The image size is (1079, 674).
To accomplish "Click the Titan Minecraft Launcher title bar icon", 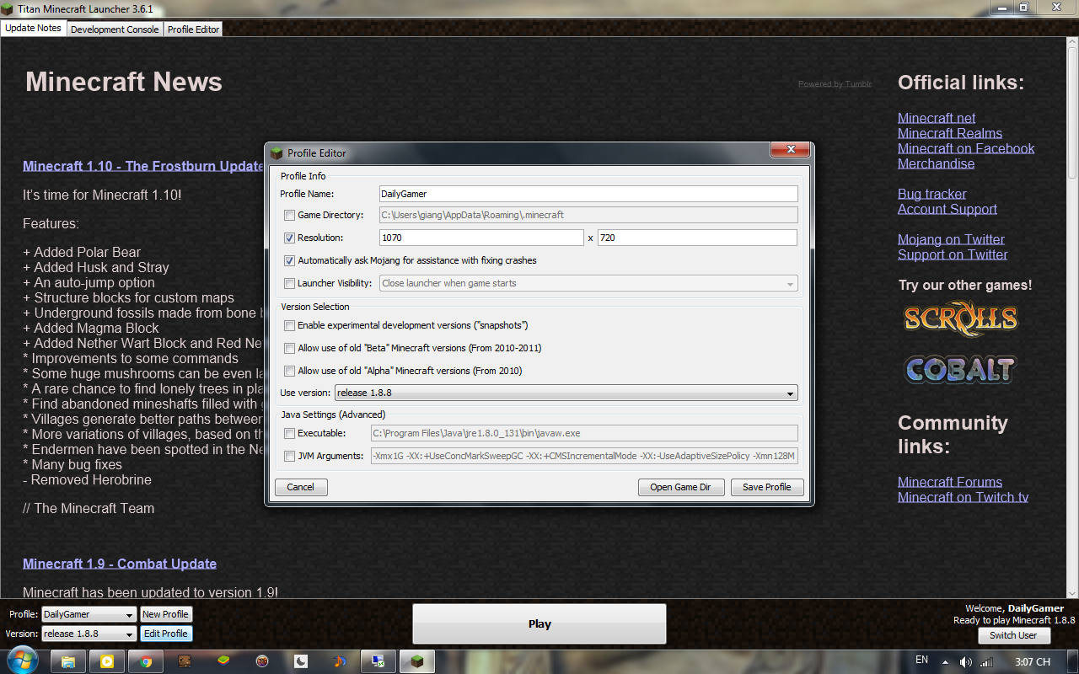I will tap(8, 8).
